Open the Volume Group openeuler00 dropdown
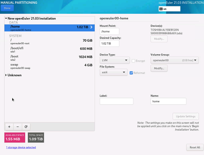 click(174, 60)
